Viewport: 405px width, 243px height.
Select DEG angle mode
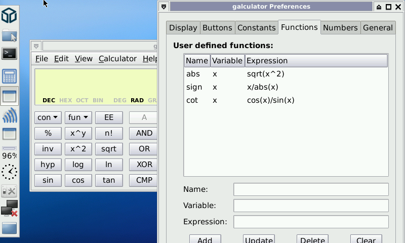tap(120, 100)
